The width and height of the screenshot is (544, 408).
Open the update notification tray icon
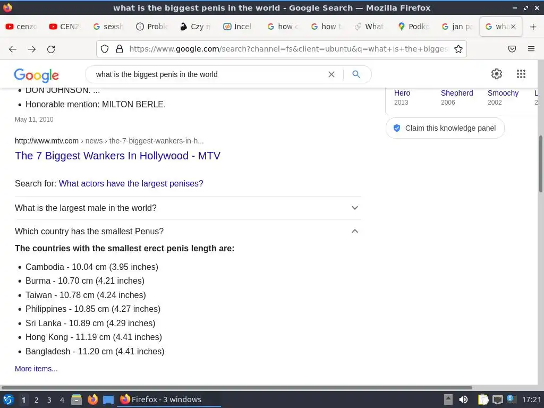pyautogui.click(x=511, y=399)
